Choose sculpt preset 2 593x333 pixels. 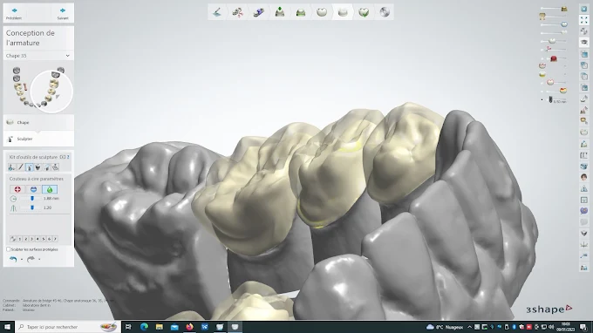coord(25,239)
